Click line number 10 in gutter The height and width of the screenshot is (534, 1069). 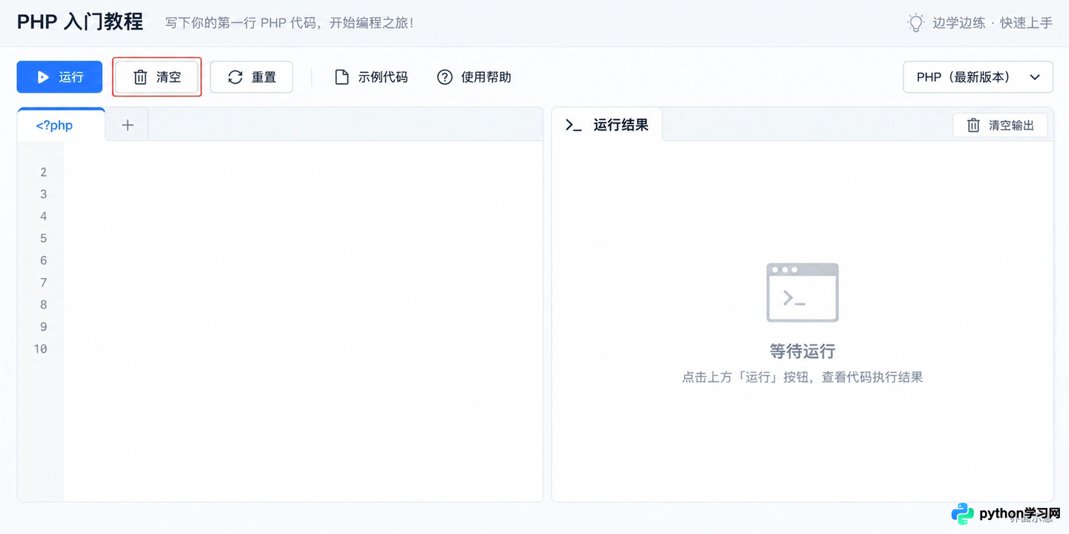pyautogui.click(x=40, y=349)
